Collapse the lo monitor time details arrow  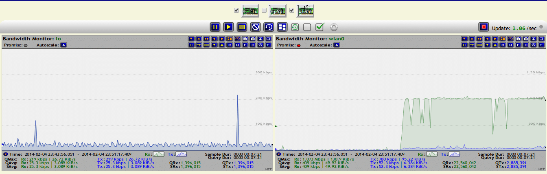[5, 154]
